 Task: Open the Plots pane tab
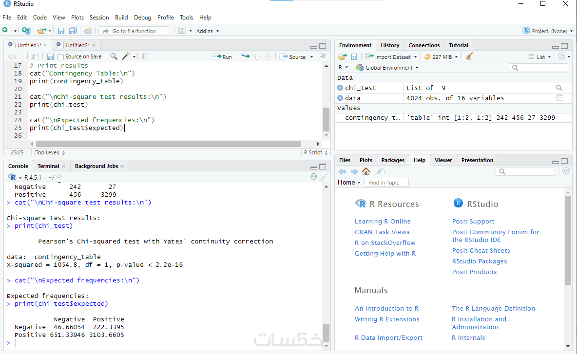pyautogui.click(x=366, y=160)
